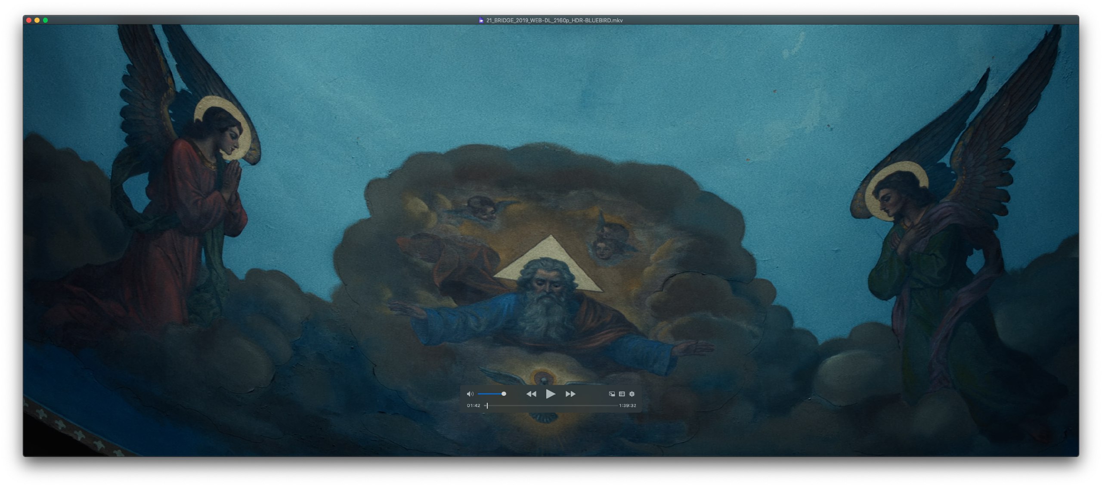Rewind with the double-left arrow button
The height and width of the screenshot is (487, 1102).
coord(531,394)
